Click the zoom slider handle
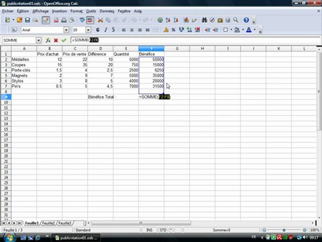This screenshot has width=322, height=242. point(284,230)
